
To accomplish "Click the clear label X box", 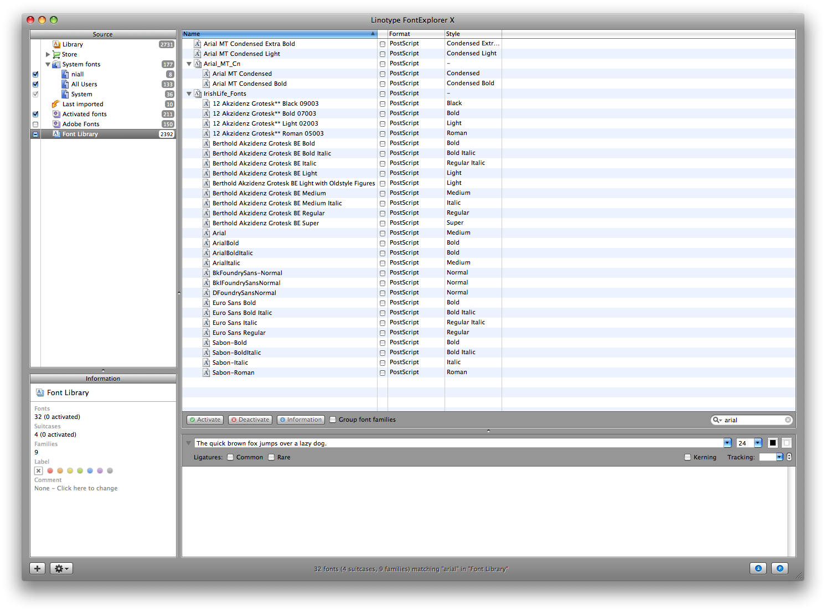I will click(38, 471).
